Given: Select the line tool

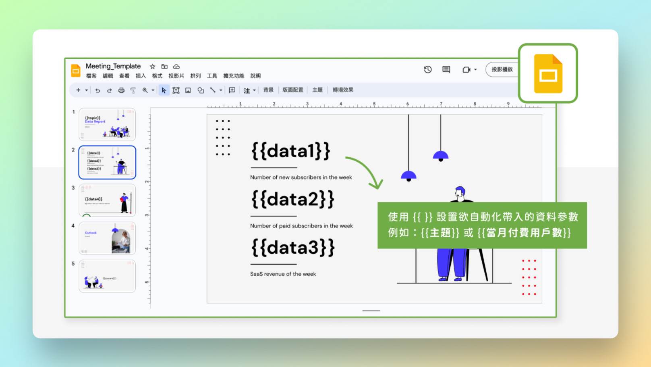Looking at the screenshot, I should pos(213,90).
